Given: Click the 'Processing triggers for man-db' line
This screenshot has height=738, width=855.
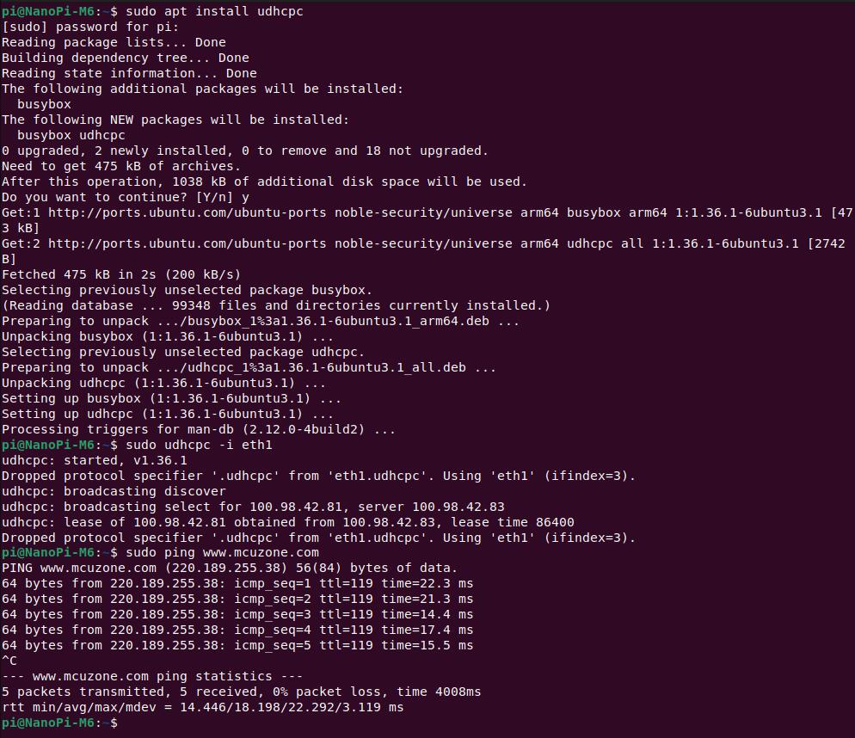Looking at the screenshot, I should pos(199,430).
